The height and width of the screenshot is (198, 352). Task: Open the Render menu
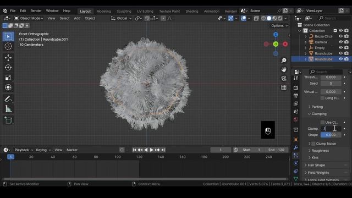pyautogui.click(x=36, y=11)
